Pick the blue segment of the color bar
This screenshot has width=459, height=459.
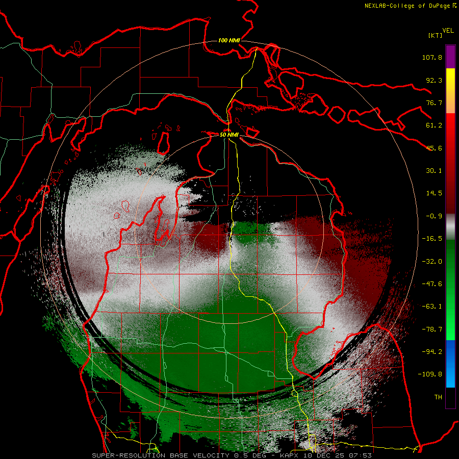(x=450, y=364)
